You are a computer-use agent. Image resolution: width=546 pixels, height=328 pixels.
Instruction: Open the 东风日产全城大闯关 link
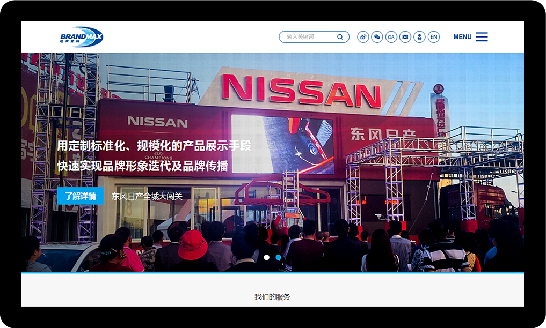(x=147, y=197)
